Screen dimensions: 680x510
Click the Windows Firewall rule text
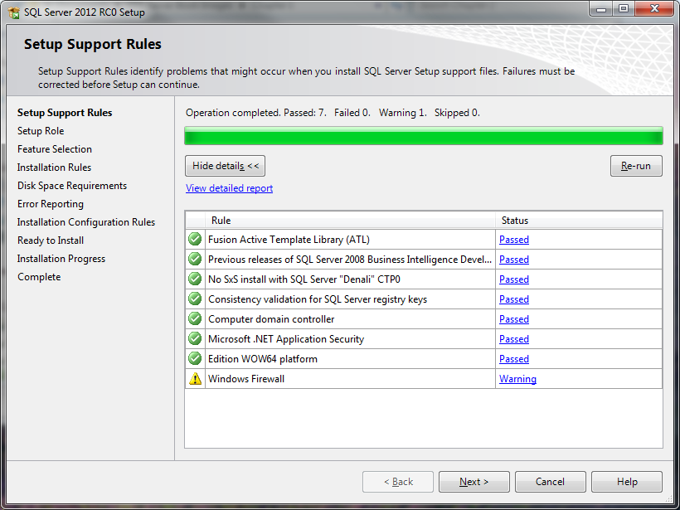[x=246, y=379]
